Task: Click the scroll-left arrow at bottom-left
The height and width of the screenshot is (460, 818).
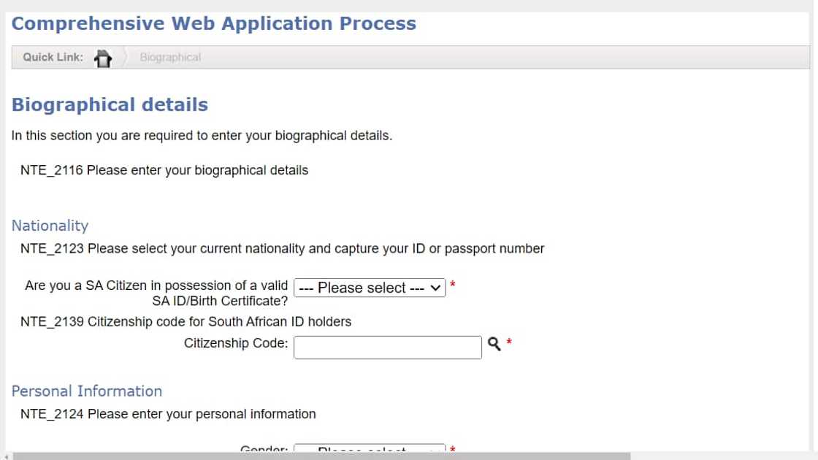Action: 6,456
